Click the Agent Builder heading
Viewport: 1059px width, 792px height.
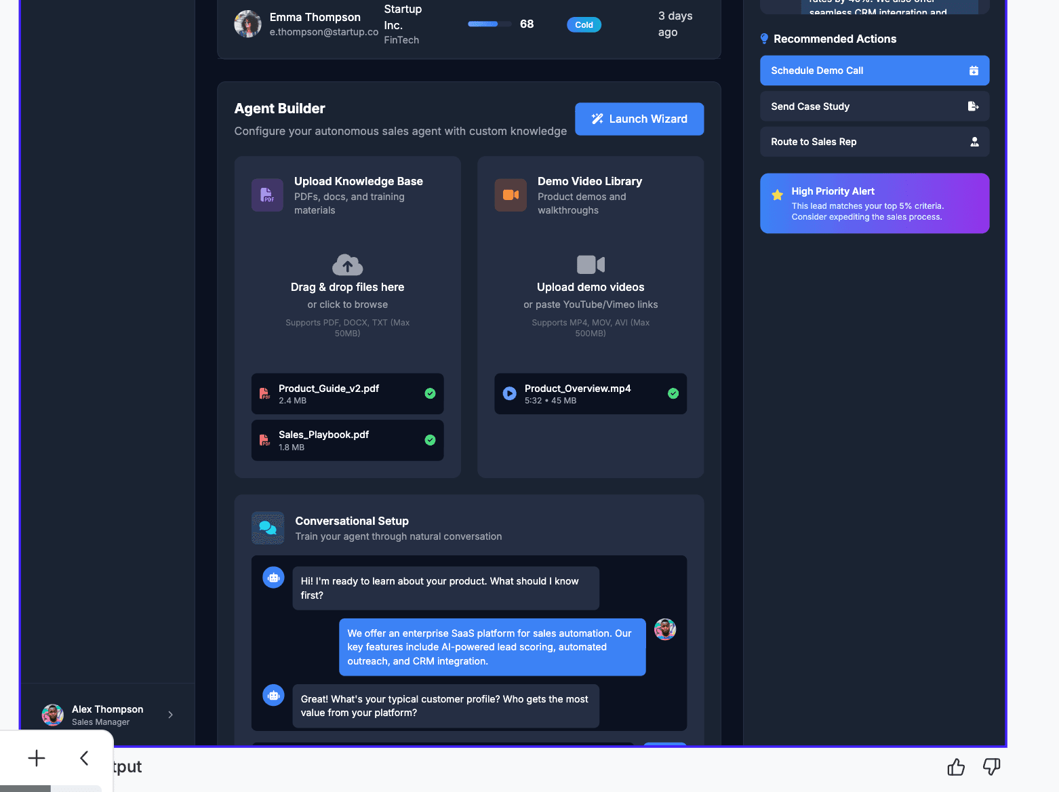pyautogui.click(x=279, y=108)
